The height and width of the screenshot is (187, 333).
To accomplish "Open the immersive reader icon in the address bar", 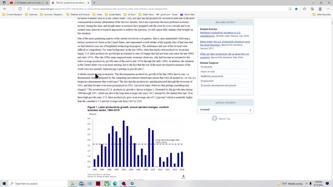I will click(290, 9).
